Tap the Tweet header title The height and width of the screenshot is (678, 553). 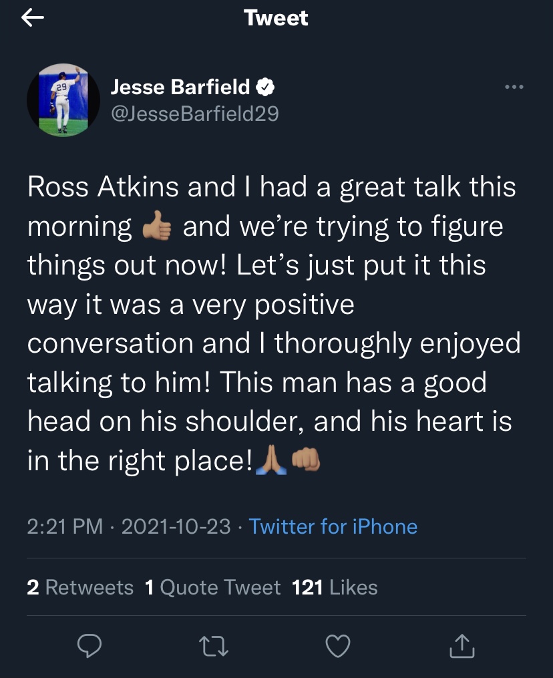click(x=276, y=18)
